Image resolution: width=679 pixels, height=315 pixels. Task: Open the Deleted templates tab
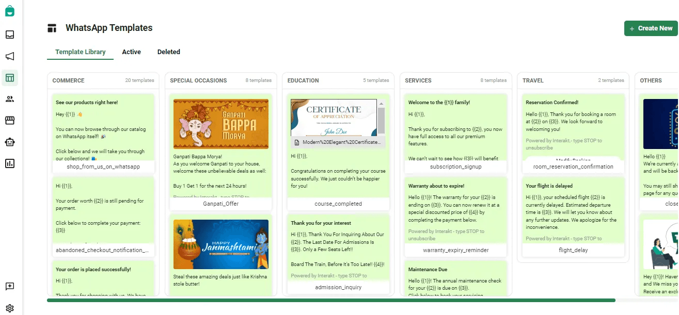(x=168, y=52)
